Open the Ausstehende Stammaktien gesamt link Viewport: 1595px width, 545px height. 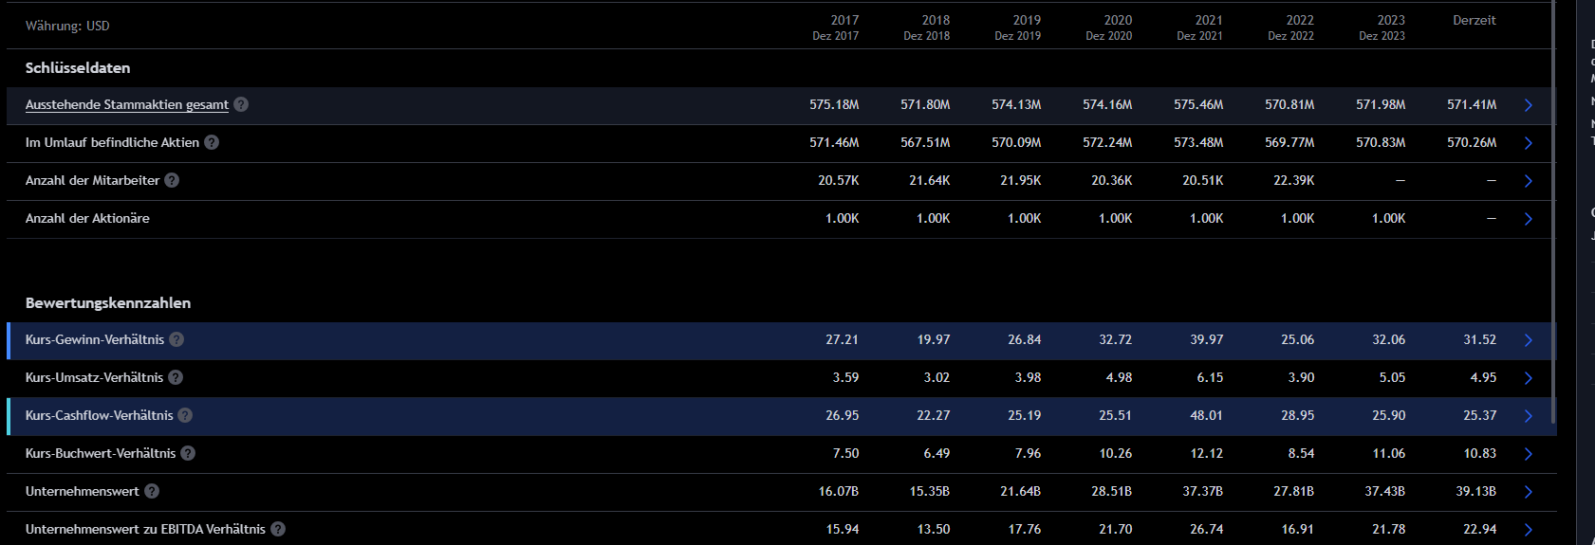point(126,104)
